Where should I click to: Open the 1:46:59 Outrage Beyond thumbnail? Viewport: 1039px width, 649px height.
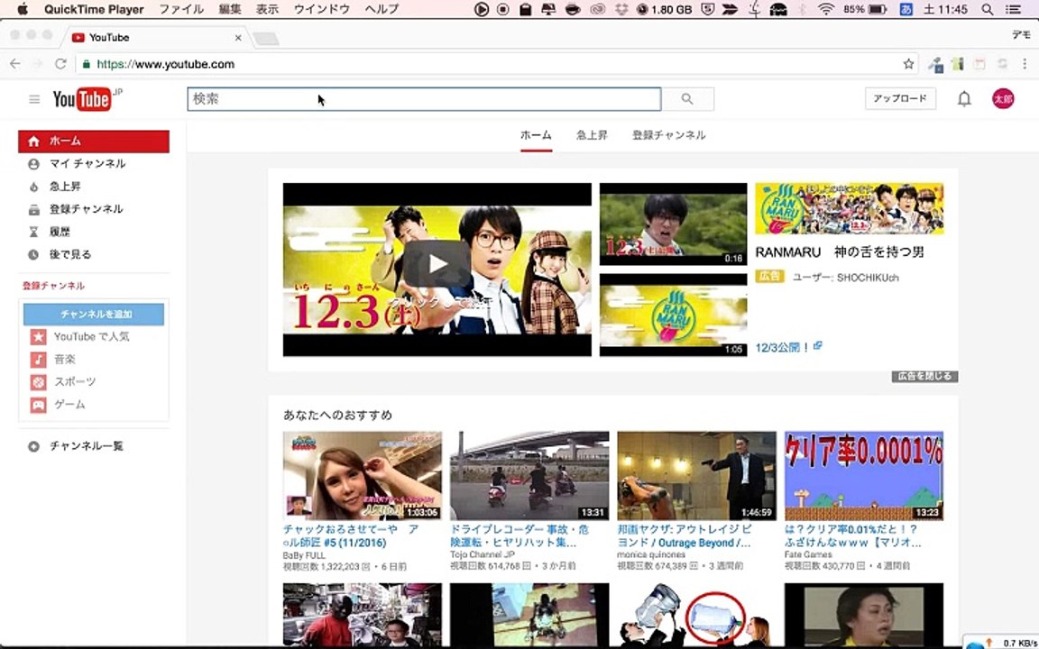[696, 476]
